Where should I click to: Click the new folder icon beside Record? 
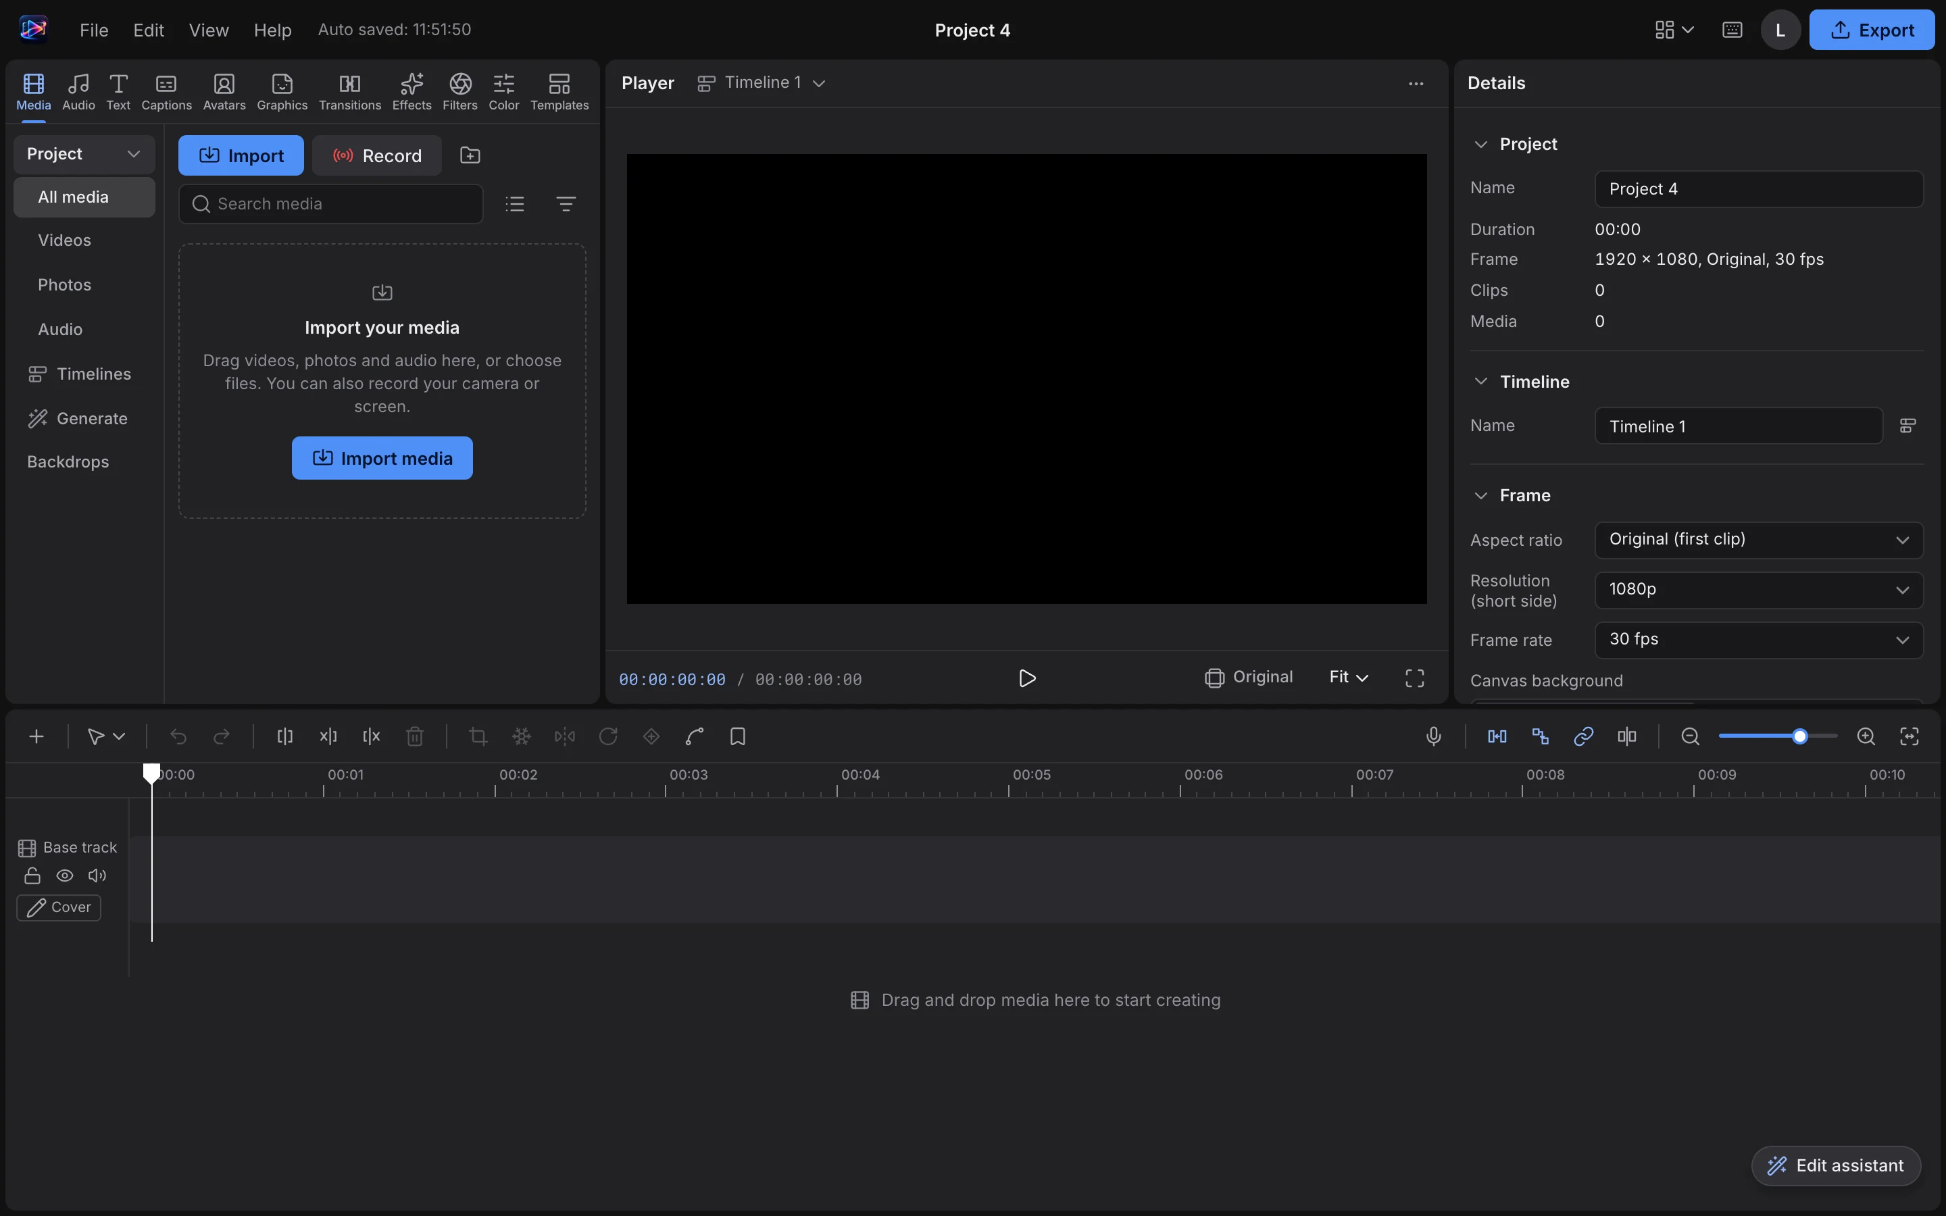coord(470,155)
